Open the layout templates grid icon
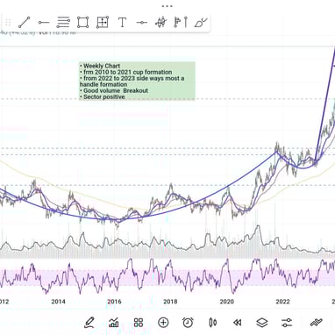Viewport: 335px width, 335px height. [139, 323]
